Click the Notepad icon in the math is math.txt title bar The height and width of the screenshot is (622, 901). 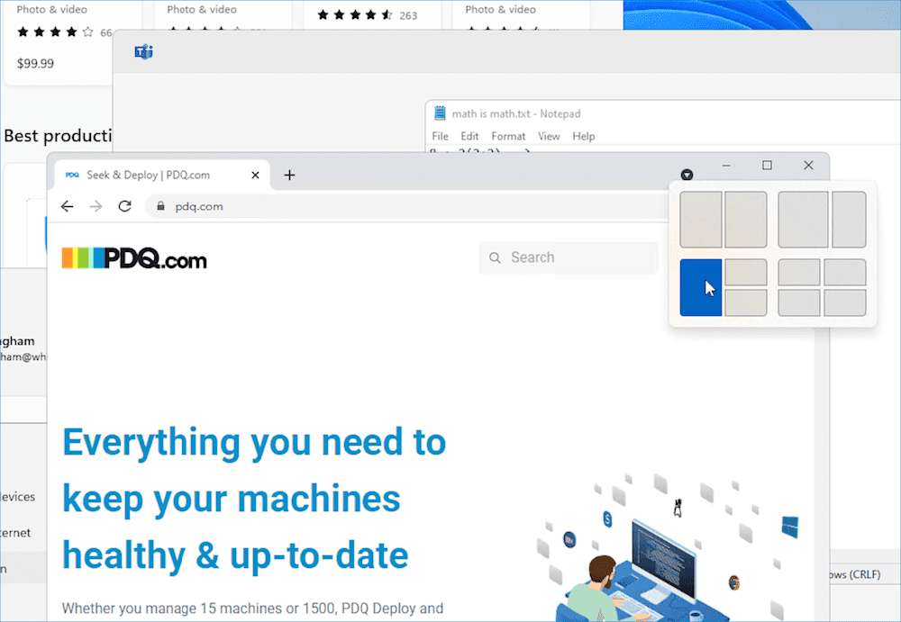tap(441, 113)
